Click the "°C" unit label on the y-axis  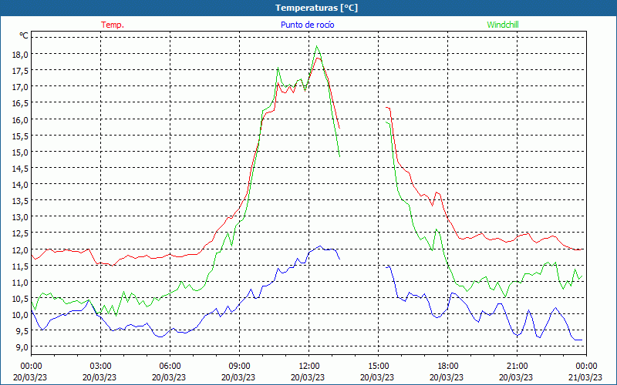coord(24,35)
